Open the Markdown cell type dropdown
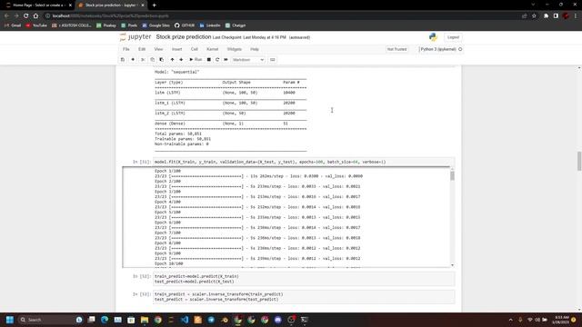582x327 pixels. (x=248, y=60)
